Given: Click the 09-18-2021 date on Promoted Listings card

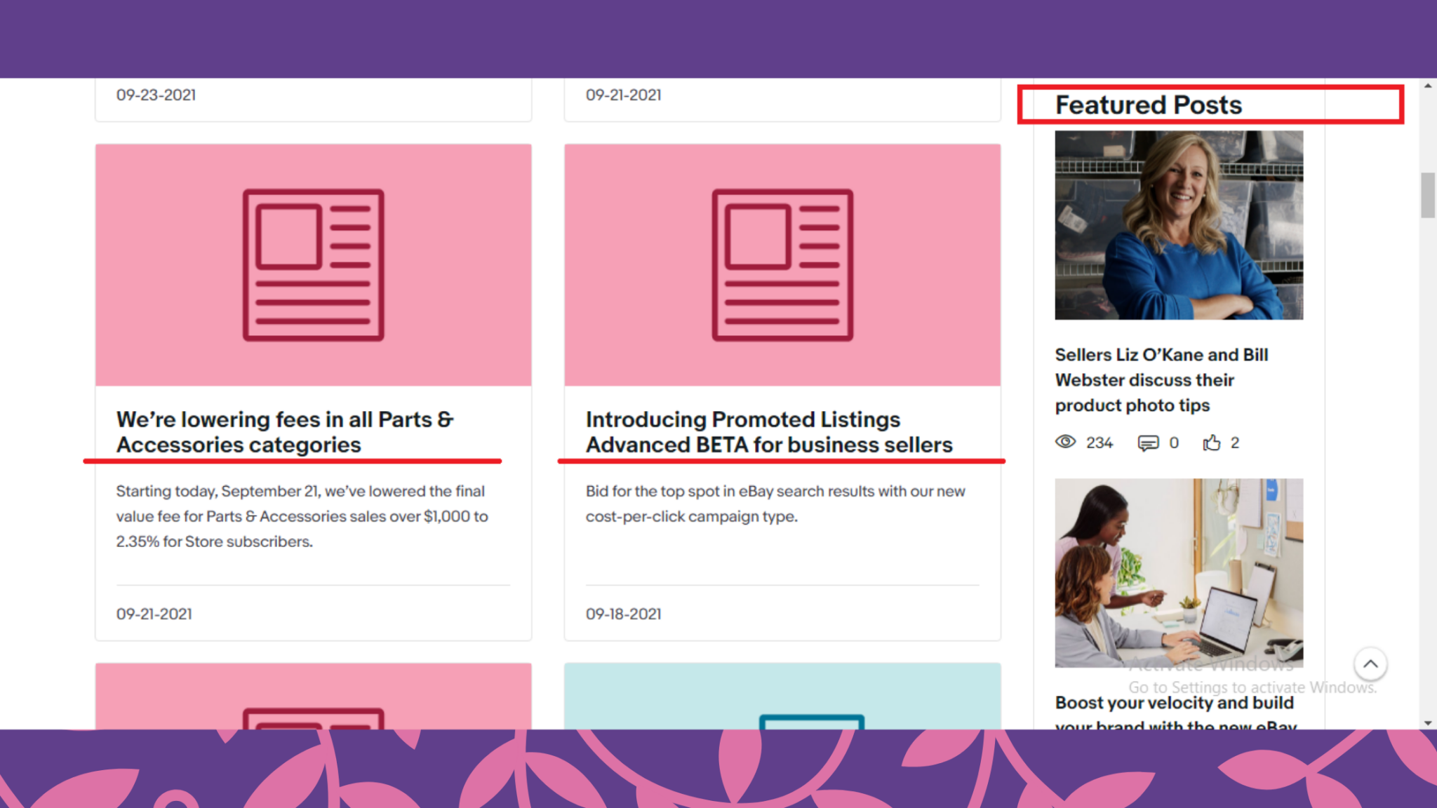Looking at the screenshot, I should click(x=624, y=614).
